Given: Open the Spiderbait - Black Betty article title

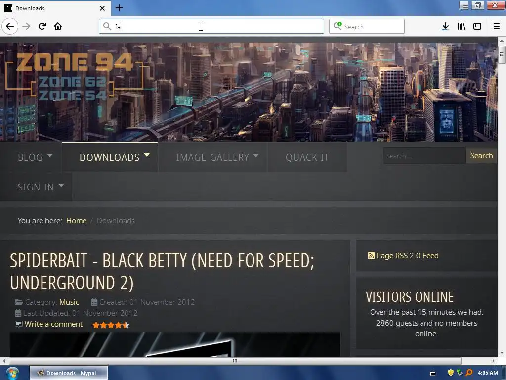Looking at the screenshot, I should pos(162,272).
